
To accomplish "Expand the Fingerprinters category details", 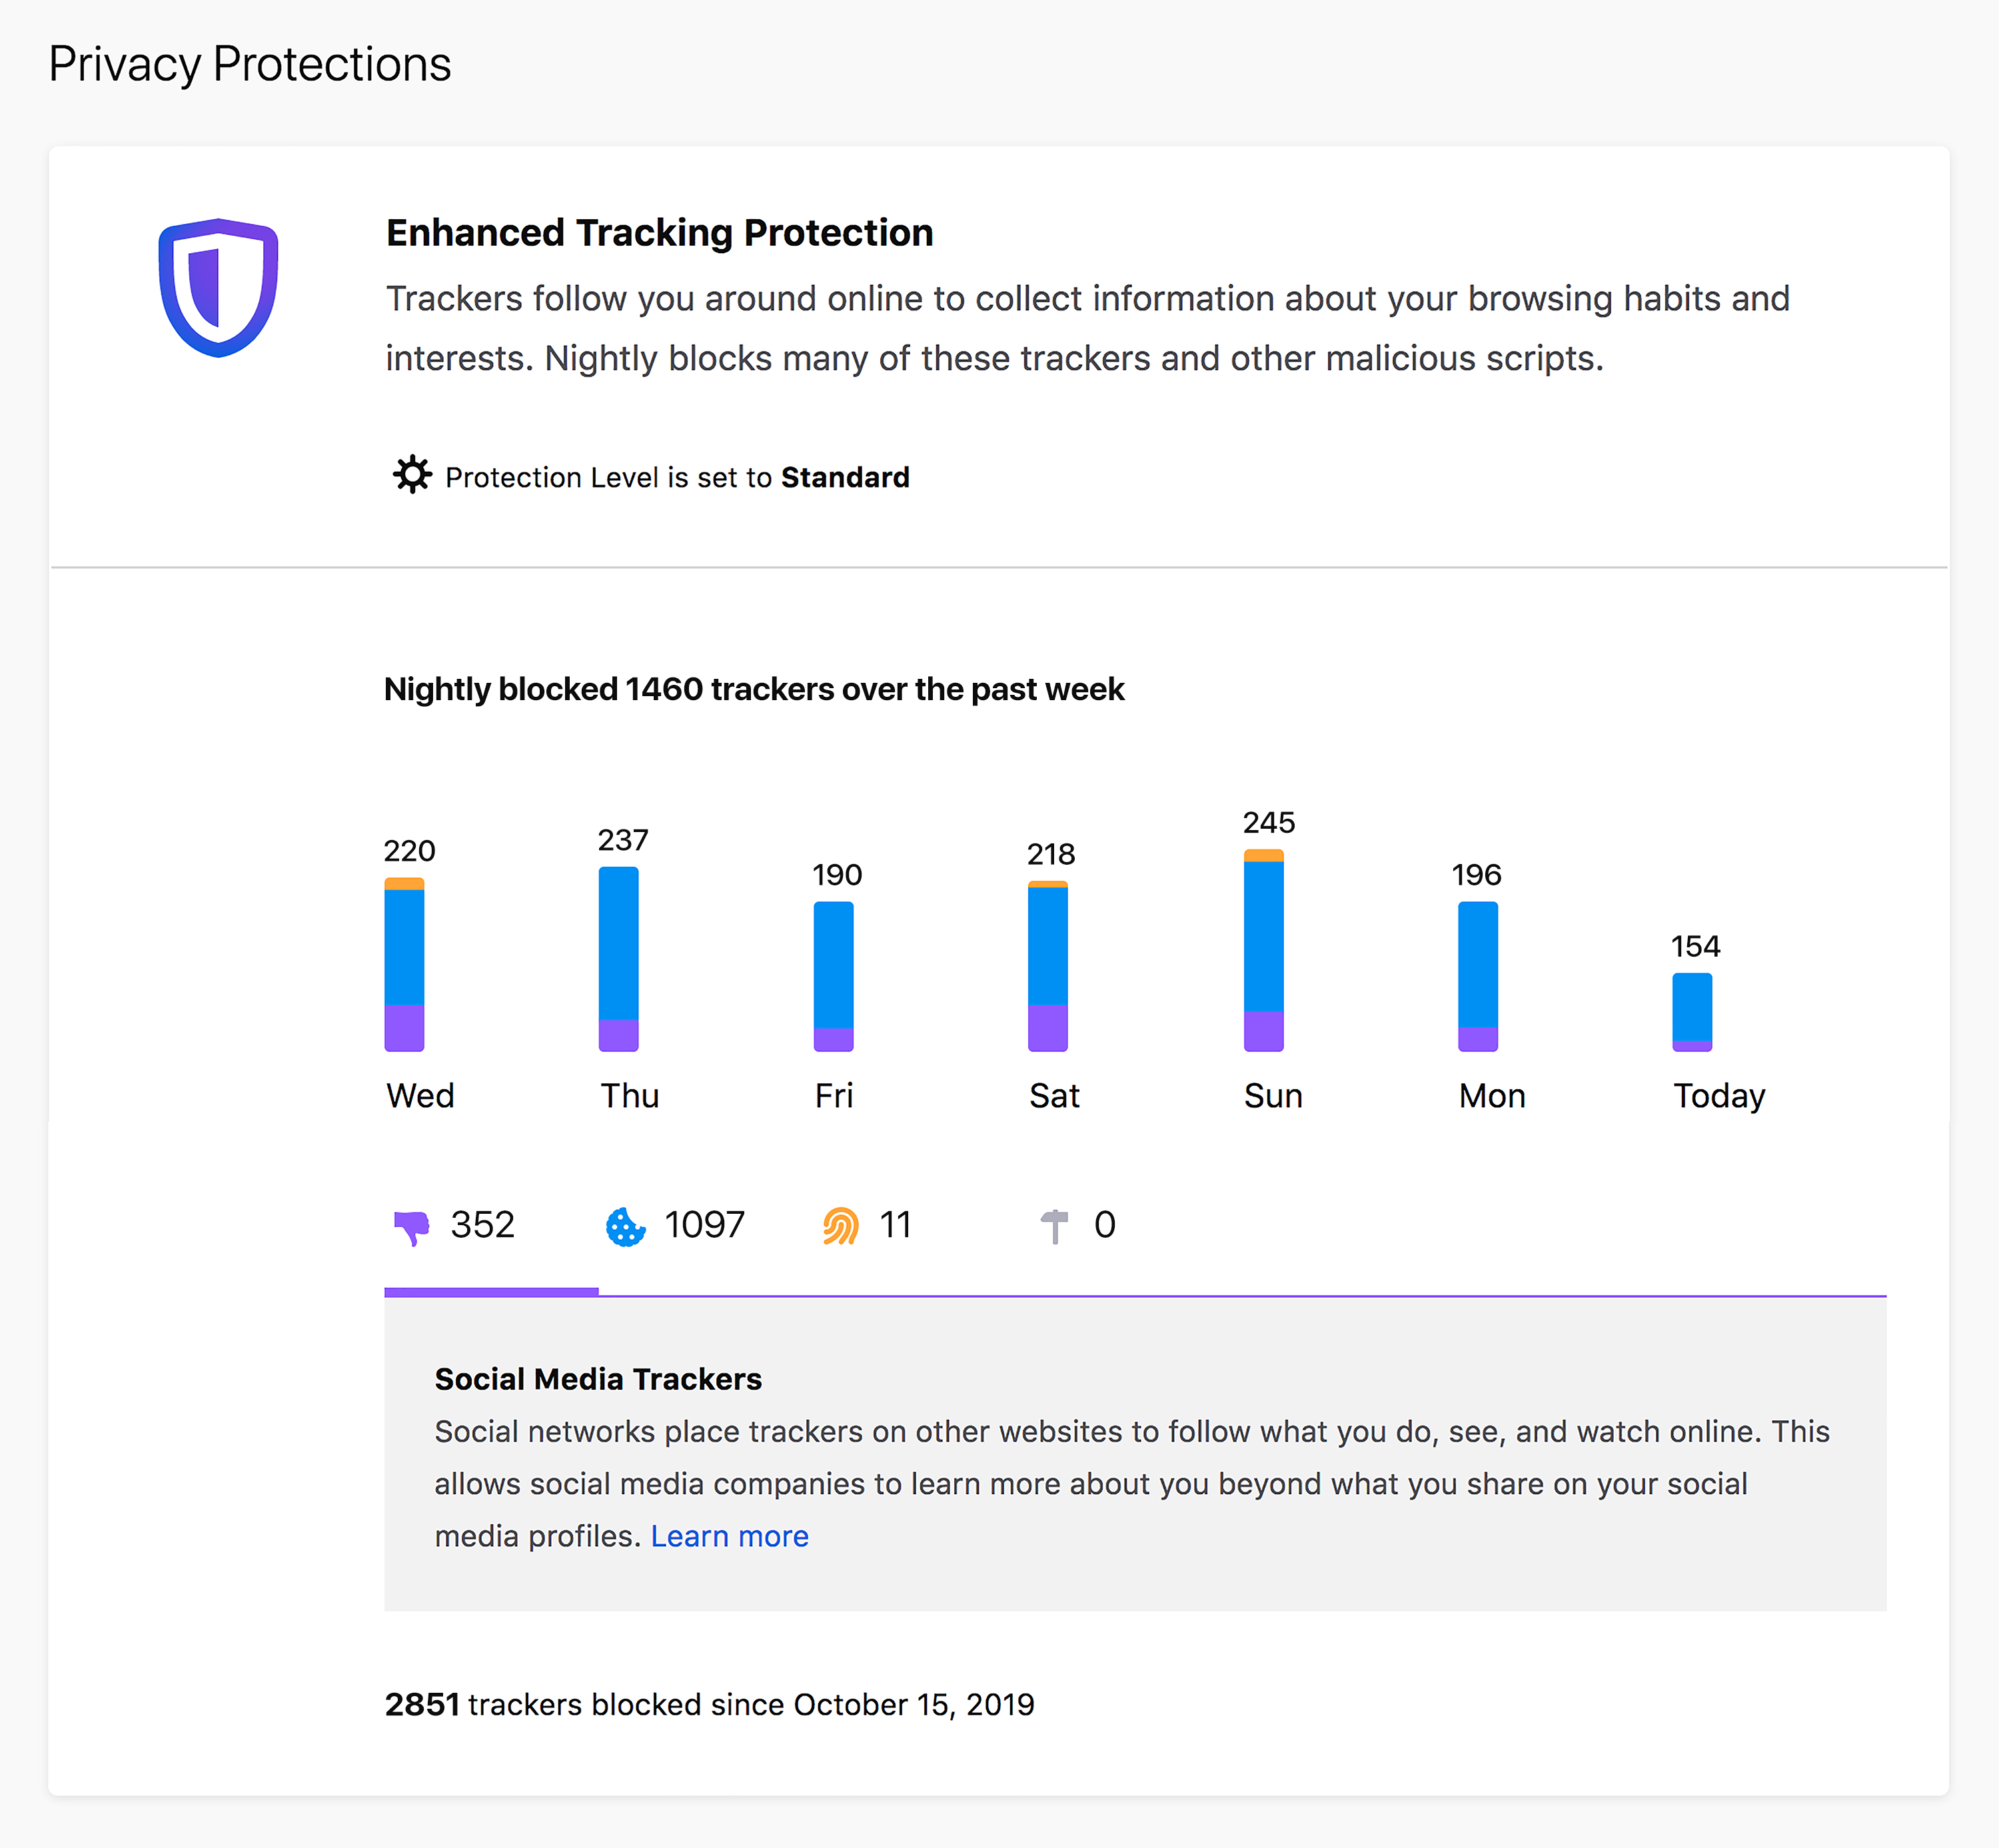I will click(x=865, y=1224).
